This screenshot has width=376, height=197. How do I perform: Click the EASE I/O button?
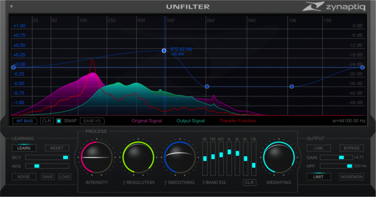(x=92, y=121)
